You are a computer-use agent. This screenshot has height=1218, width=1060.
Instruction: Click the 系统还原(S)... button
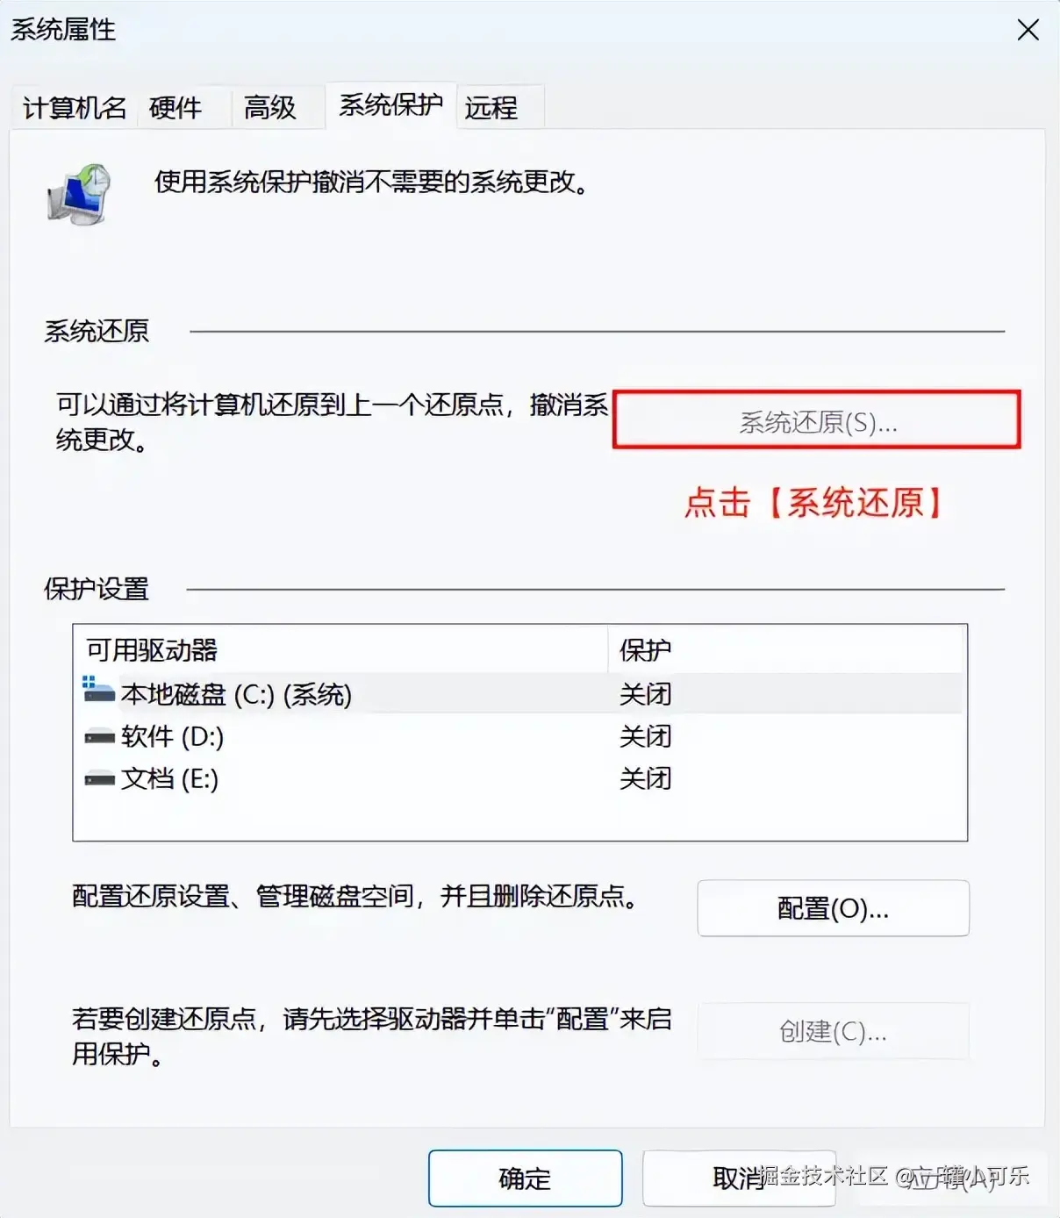click(x=817, y=422)
